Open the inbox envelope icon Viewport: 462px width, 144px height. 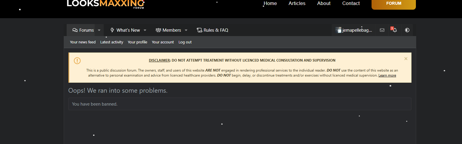[382, 30]
